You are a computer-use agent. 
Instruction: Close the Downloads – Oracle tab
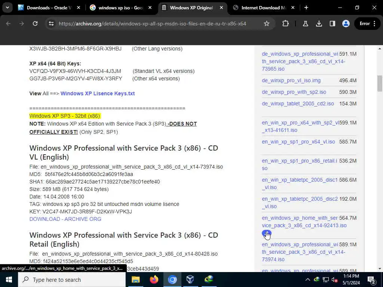coord(79,8)
